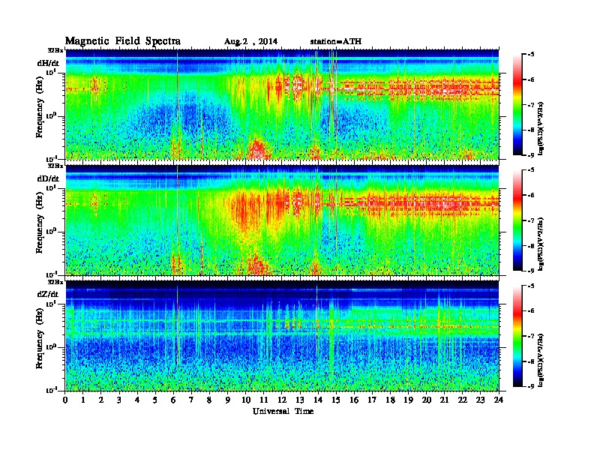Select the date text 'Aug.2 , 2014'
594x459 pixels.
250,42
